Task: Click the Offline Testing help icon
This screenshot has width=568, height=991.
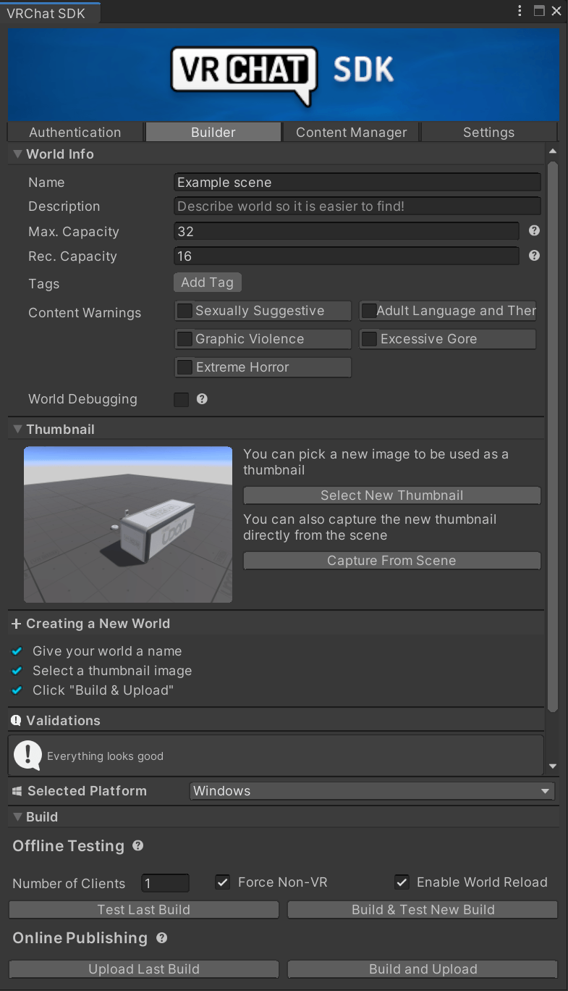Action: [x=138, y=845]
